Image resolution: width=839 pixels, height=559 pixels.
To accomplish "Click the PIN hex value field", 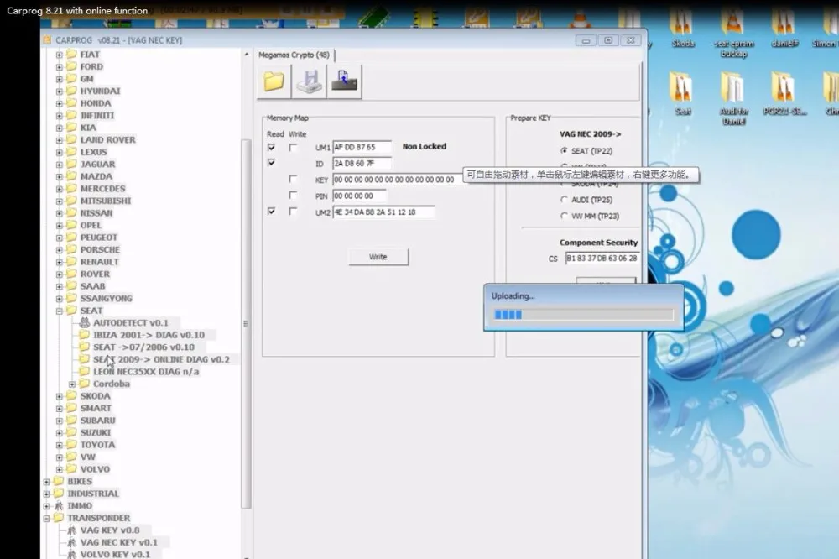I will pos(359,196).
